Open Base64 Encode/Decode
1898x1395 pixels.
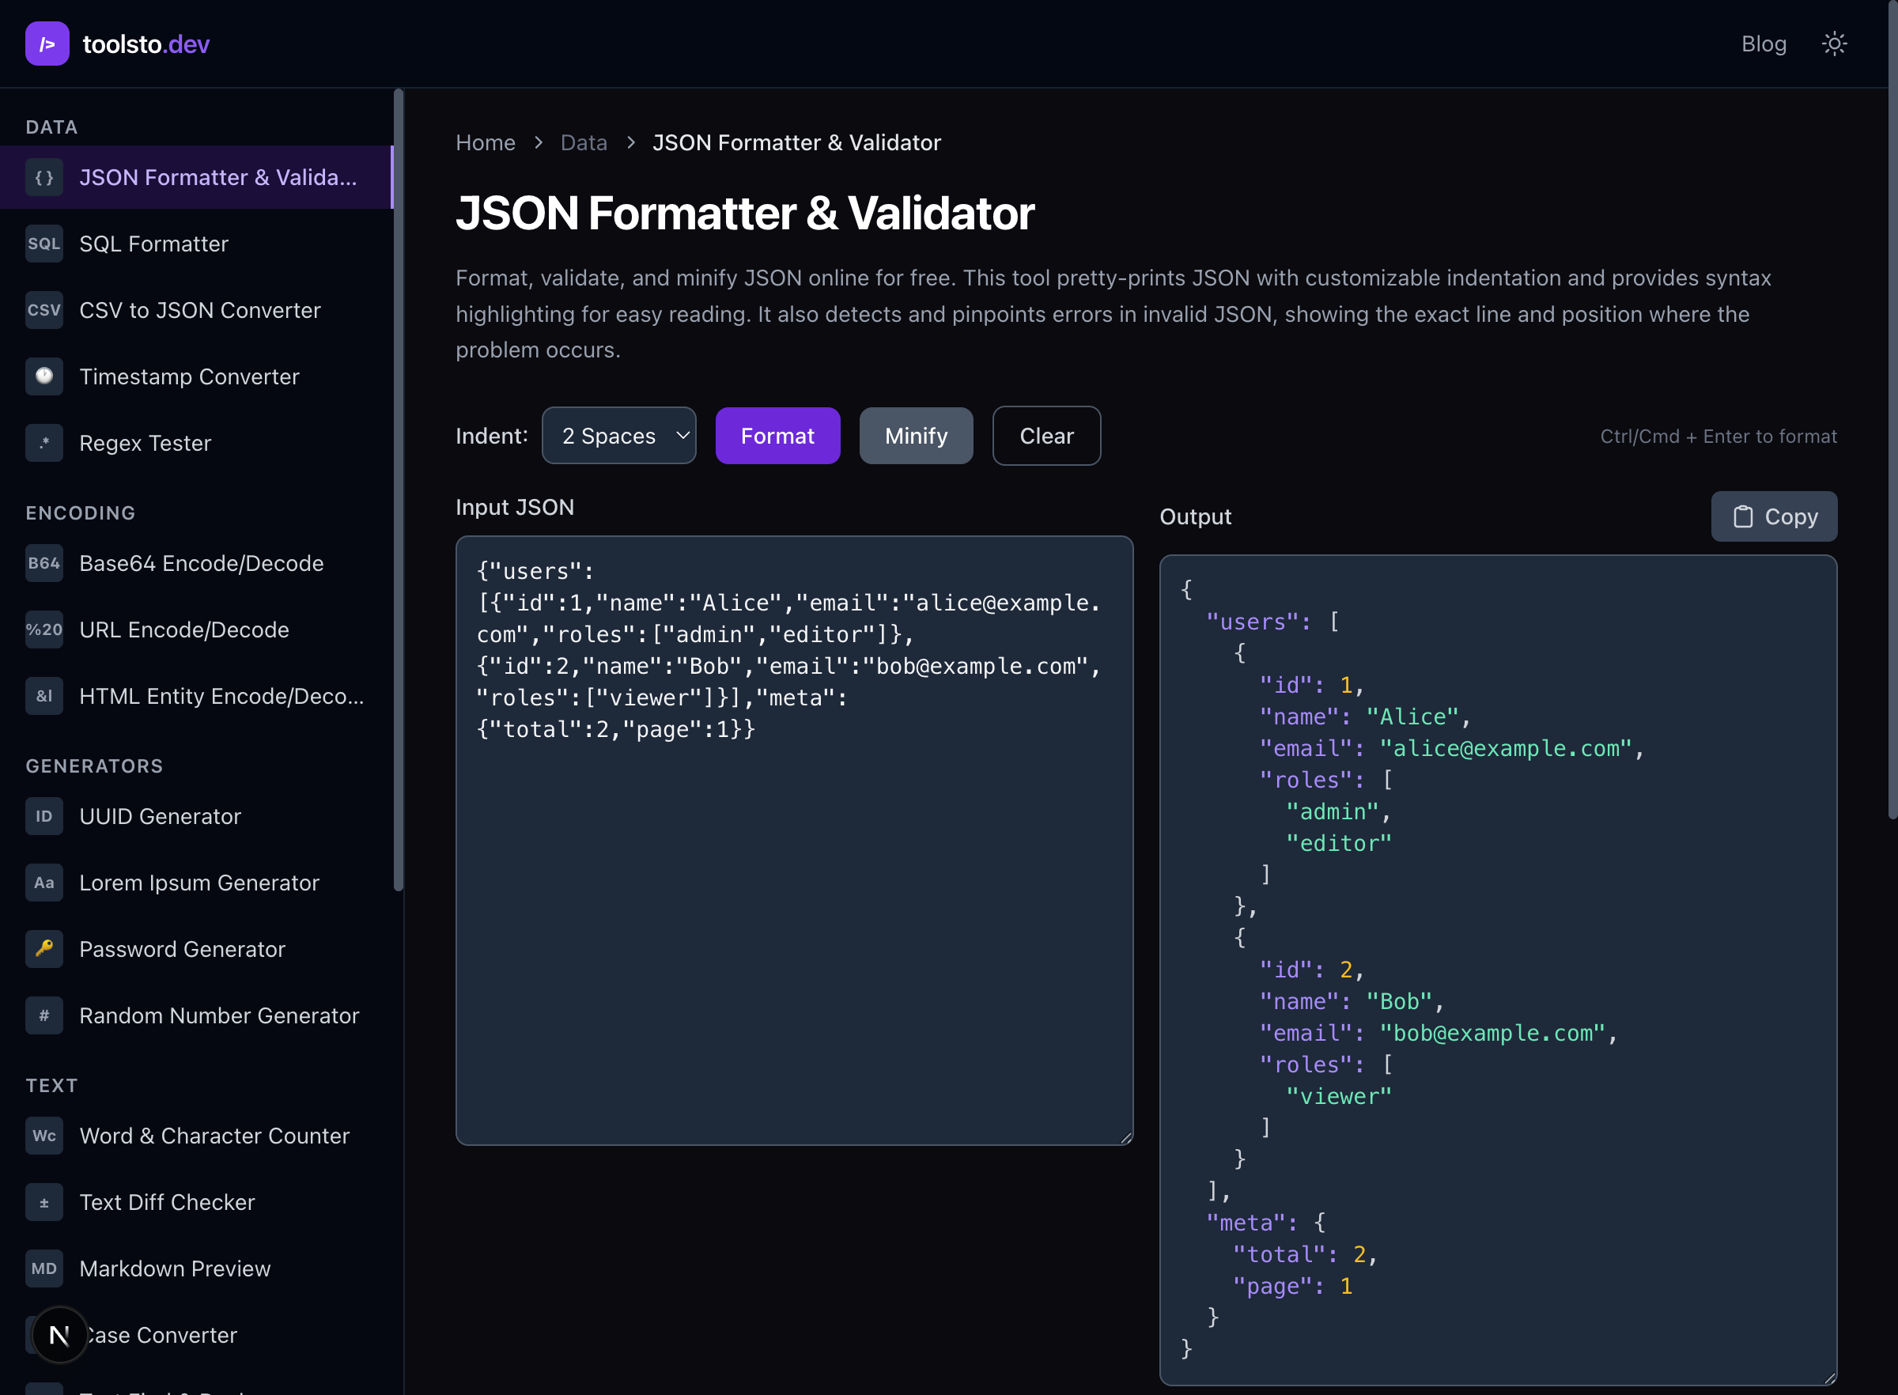[201, 562]
